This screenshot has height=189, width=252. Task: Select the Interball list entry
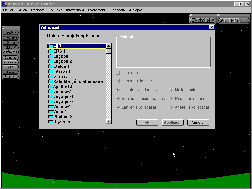[77, 72]
